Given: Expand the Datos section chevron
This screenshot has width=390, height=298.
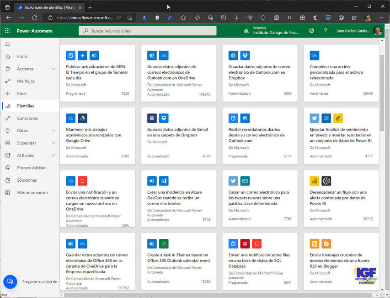Looking at the screenshot, I should click(x=53, y=131).
